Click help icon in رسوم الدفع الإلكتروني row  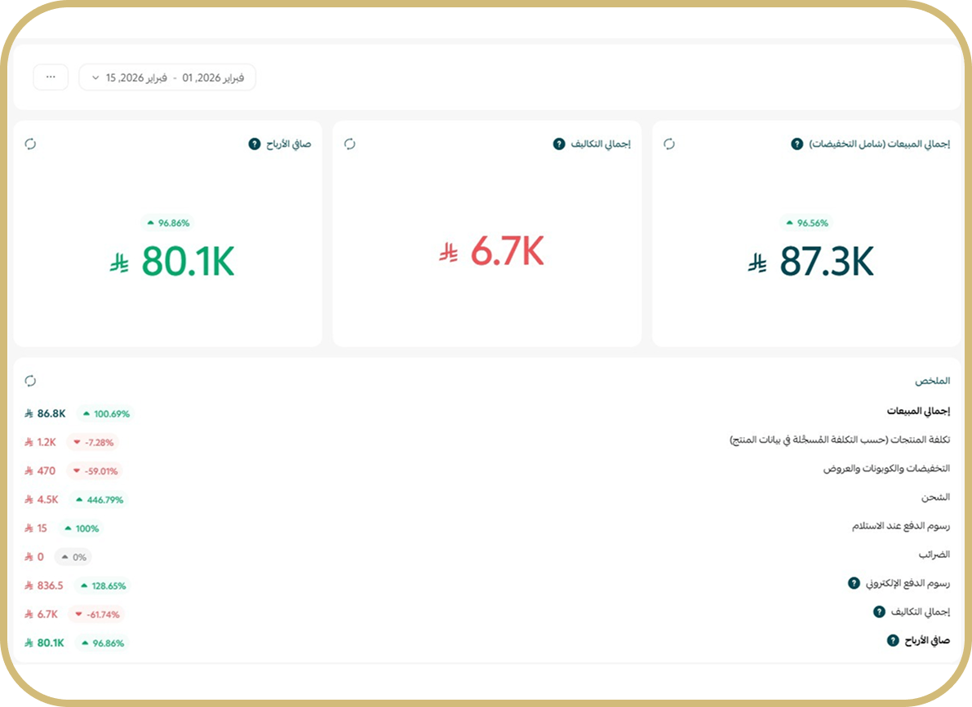[854, 583]
